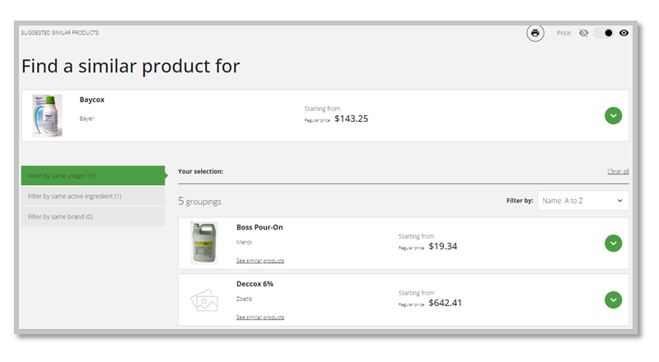This screenshot has height=362, width=659.
Task: Expand the Deccox 6% green chevron
Action: pos(613,299)
